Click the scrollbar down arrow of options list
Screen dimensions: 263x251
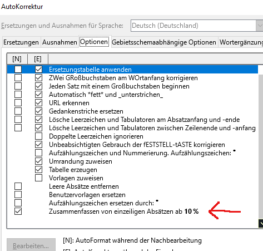click(x=261, y=224)
